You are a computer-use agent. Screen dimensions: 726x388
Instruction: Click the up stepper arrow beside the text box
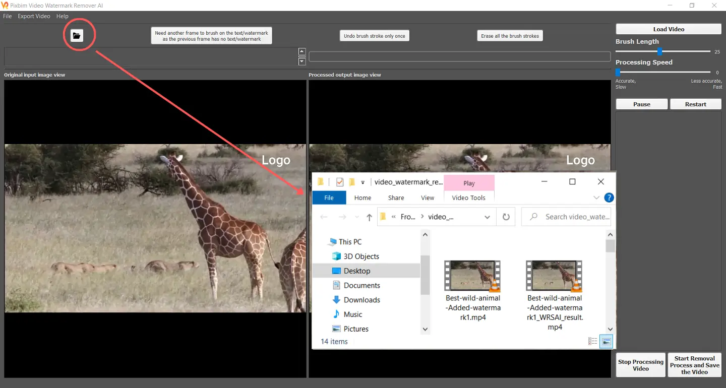coord(302,51)
